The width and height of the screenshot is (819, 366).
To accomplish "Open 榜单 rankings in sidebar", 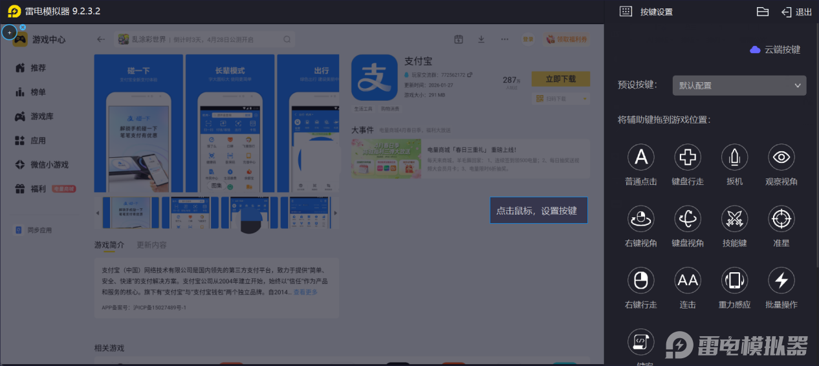I will 30,92.
